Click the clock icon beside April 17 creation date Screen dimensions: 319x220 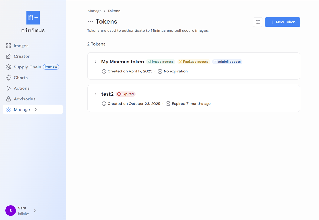pyautogui.click(x=104, y=71)
